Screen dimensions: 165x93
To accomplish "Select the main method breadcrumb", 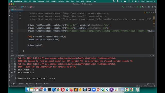I will coord(33,7).
